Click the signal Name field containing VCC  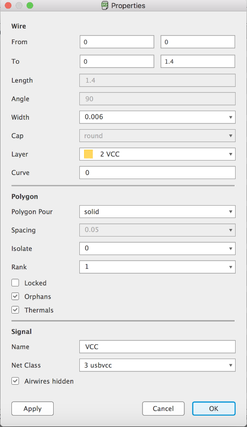(x=157, y=347)
